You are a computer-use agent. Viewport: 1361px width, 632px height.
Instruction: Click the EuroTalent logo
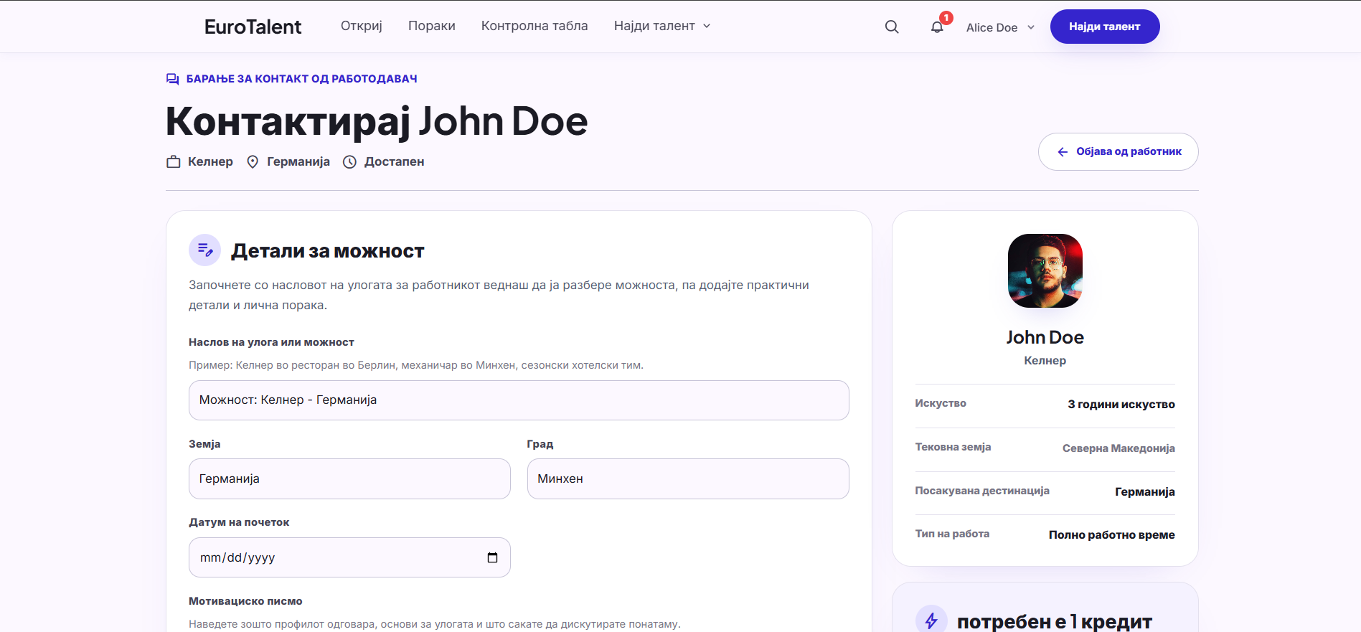click(x=253, y=27)
